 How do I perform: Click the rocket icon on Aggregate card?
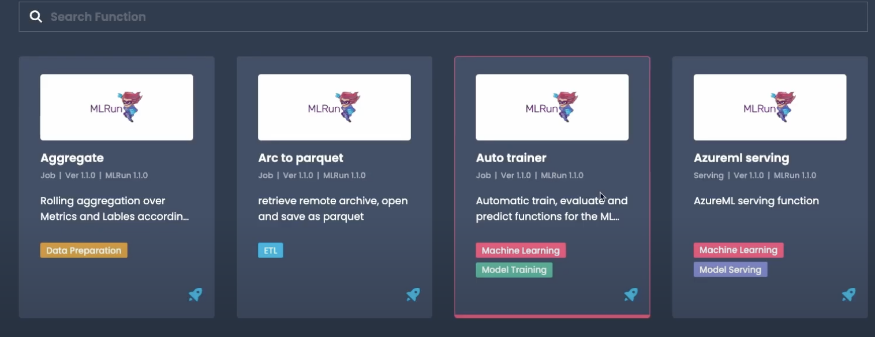195,295
